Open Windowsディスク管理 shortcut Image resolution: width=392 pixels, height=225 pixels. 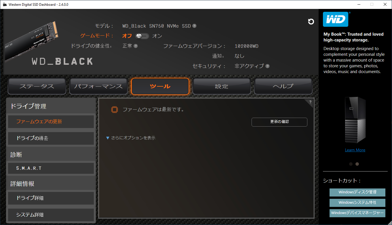pyautogui.click(x=357, y=192)
